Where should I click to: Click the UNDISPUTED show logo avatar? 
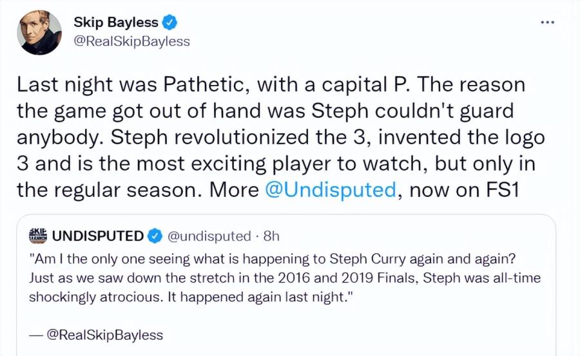38,236
